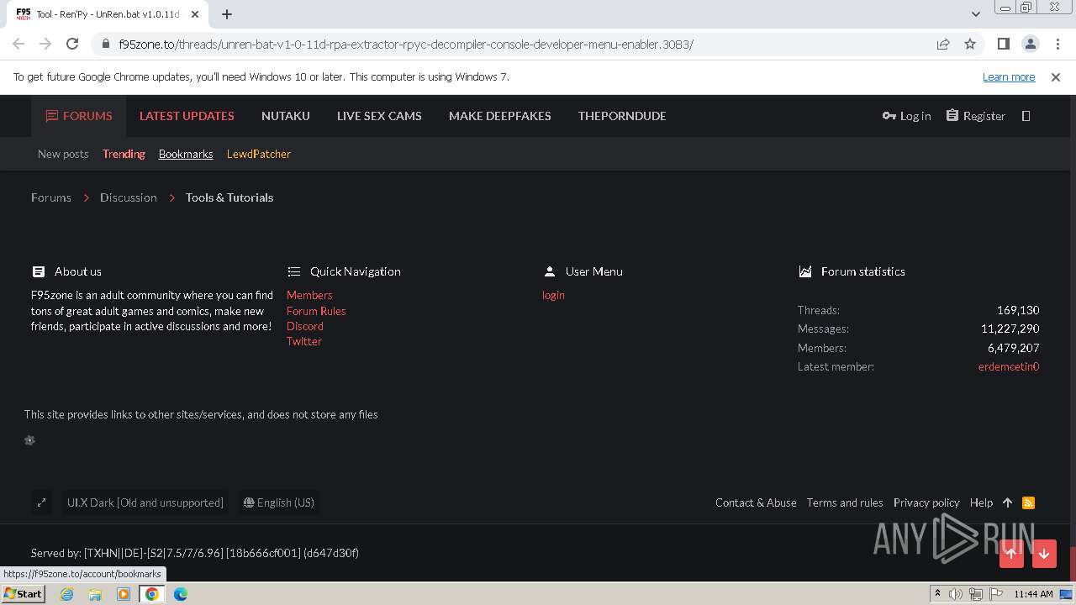Open network icon in system tray
1076x605 pixels.
[x=975, y=594]
